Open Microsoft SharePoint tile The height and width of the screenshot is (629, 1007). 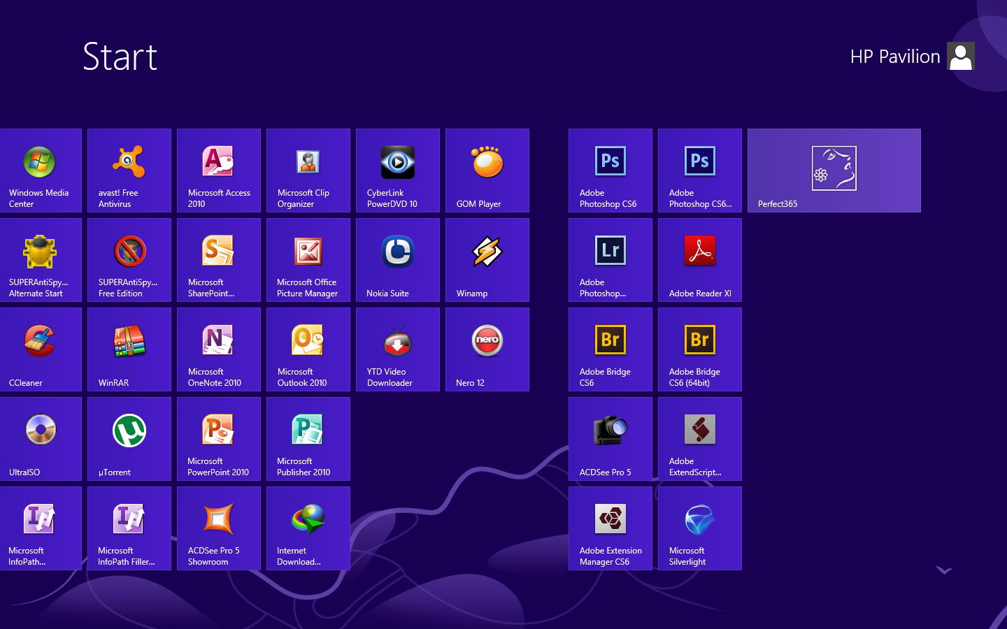click(219, 260)
